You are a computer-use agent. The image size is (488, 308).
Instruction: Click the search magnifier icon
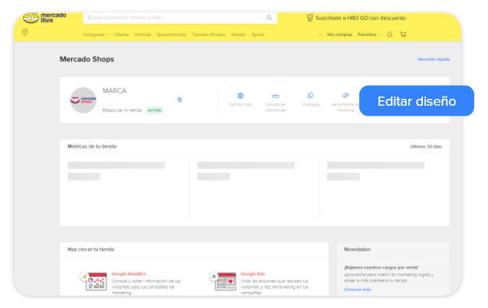[269, 18]
